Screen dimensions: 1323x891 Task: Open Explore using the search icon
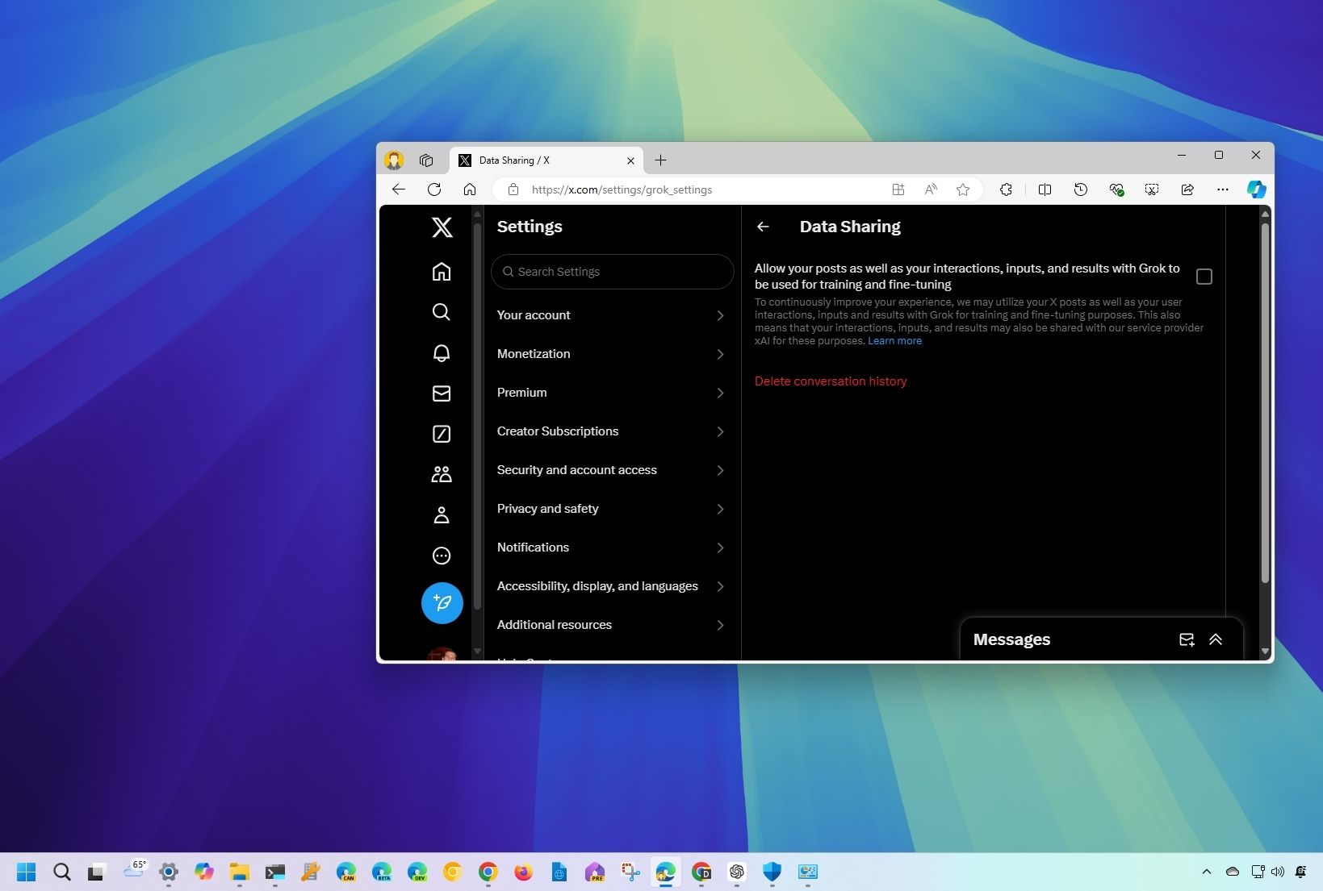[442, 312]
